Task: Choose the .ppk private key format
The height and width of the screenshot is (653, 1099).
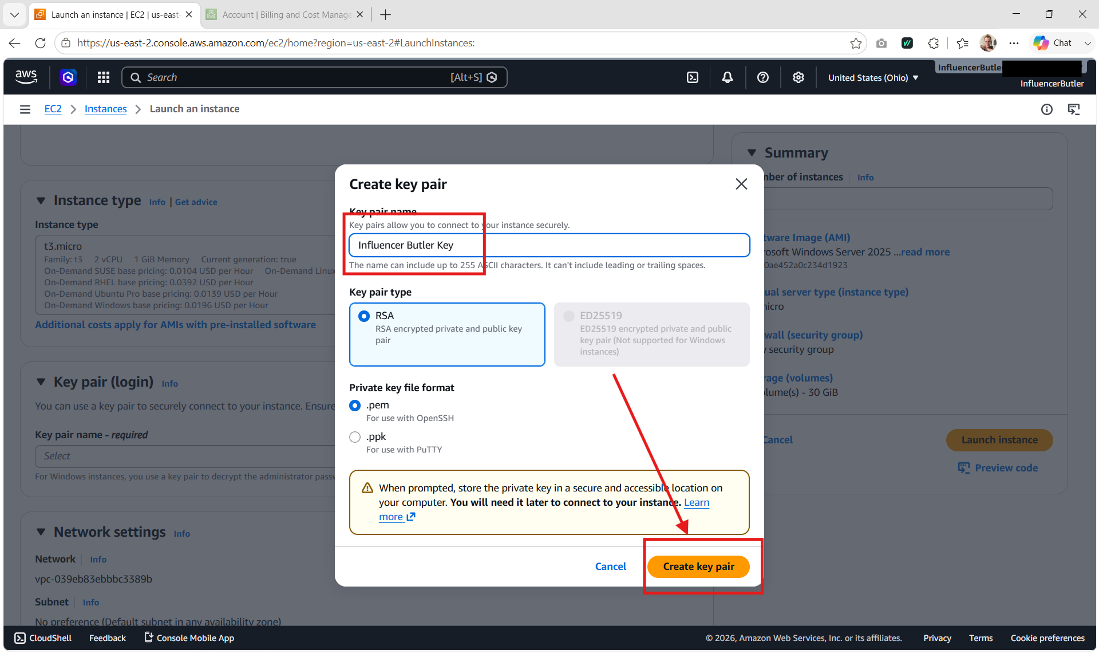Action: click(x=355, y=437)
